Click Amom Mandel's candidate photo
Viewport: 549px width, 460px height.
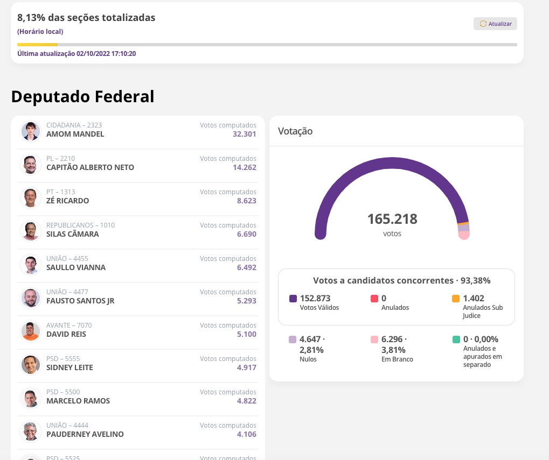coord(31,131)
